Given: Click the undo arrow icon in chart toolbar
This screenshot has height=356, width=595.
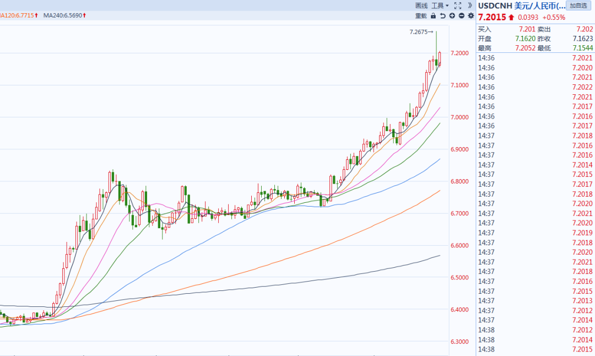Looking at the screenshot, I should (442, 16).
